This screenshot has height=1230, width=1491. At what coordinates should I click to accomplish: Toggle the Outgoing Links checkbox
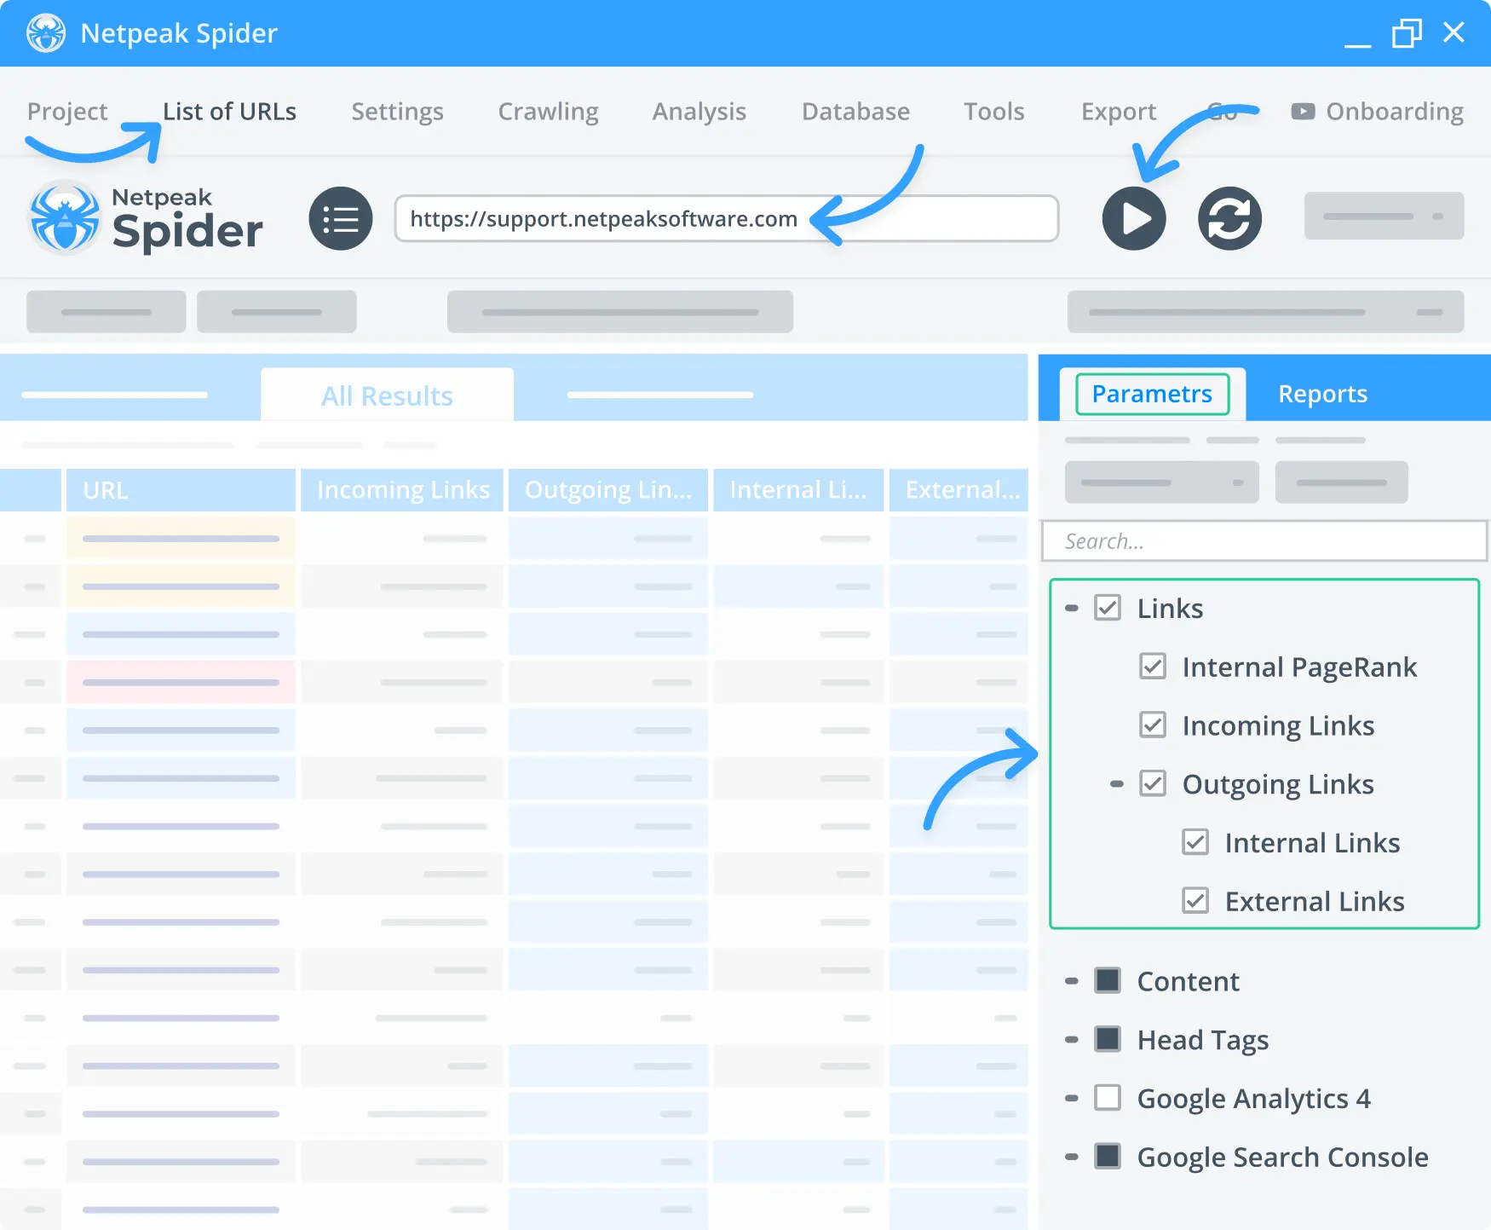point(1153,782)
